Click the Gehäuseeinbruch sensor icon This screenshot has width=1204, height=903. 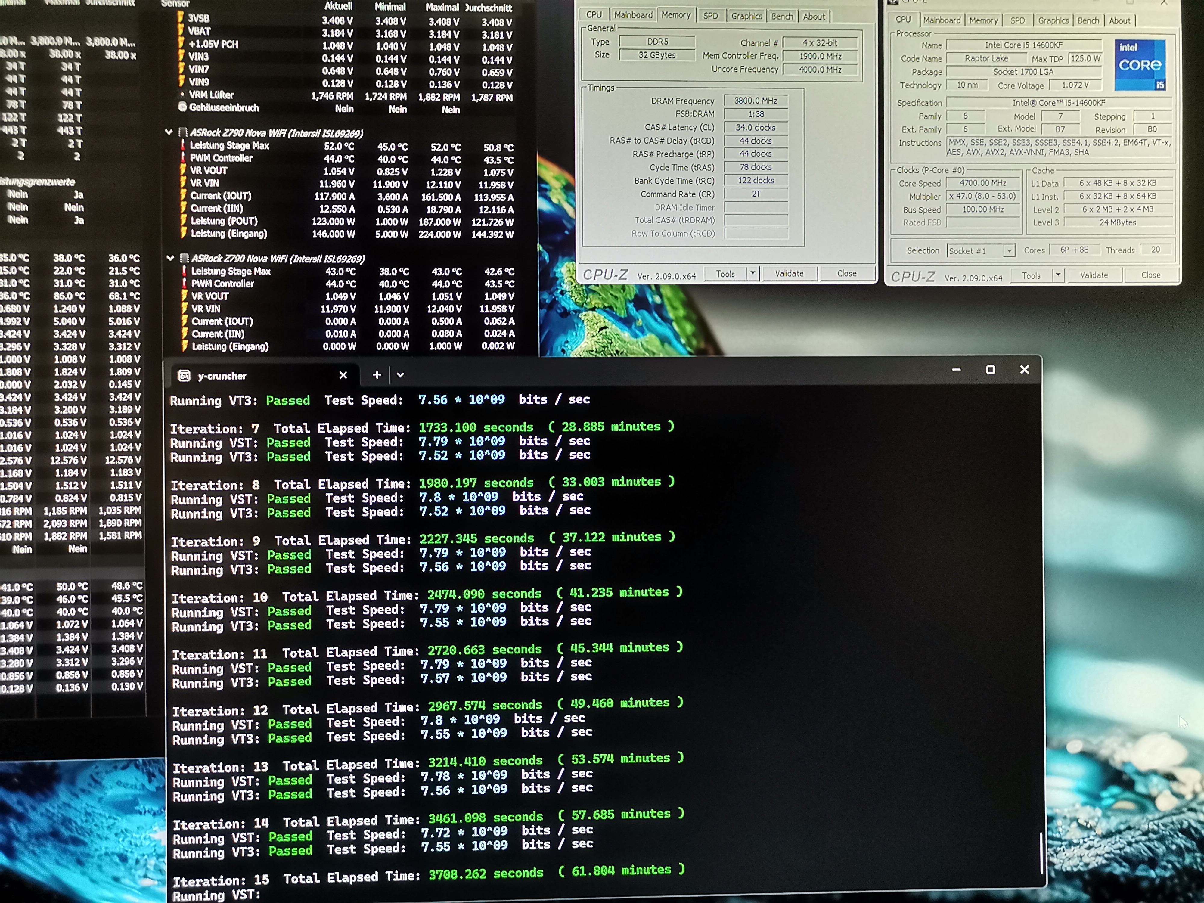[x=182, y=107]
